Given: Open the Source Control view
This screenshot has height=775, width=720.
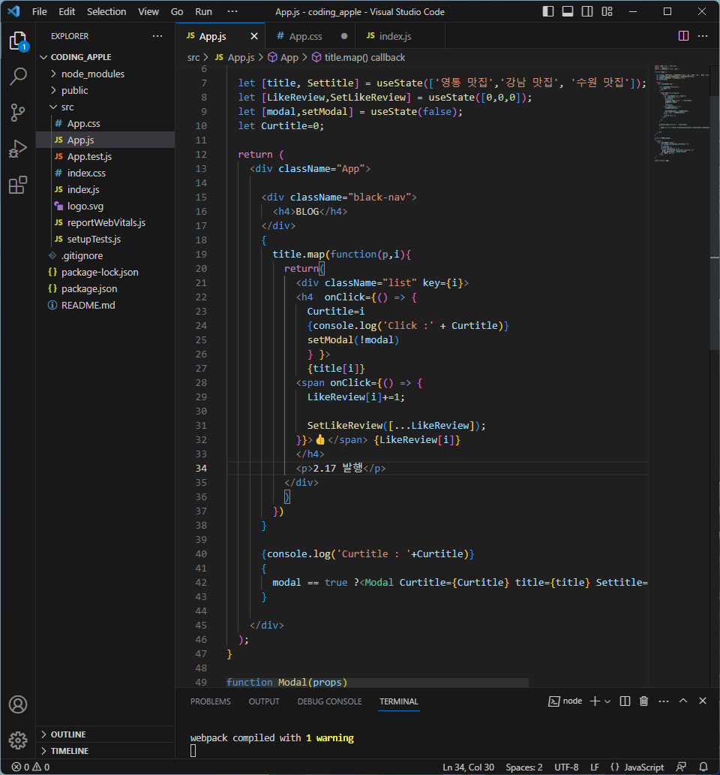Looking at the screenshot, I should 18,113.
